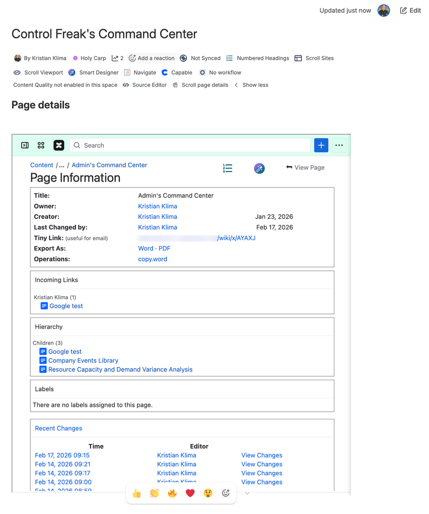Open Company Events Library page
429x514 pixels.
pos(83,360)
